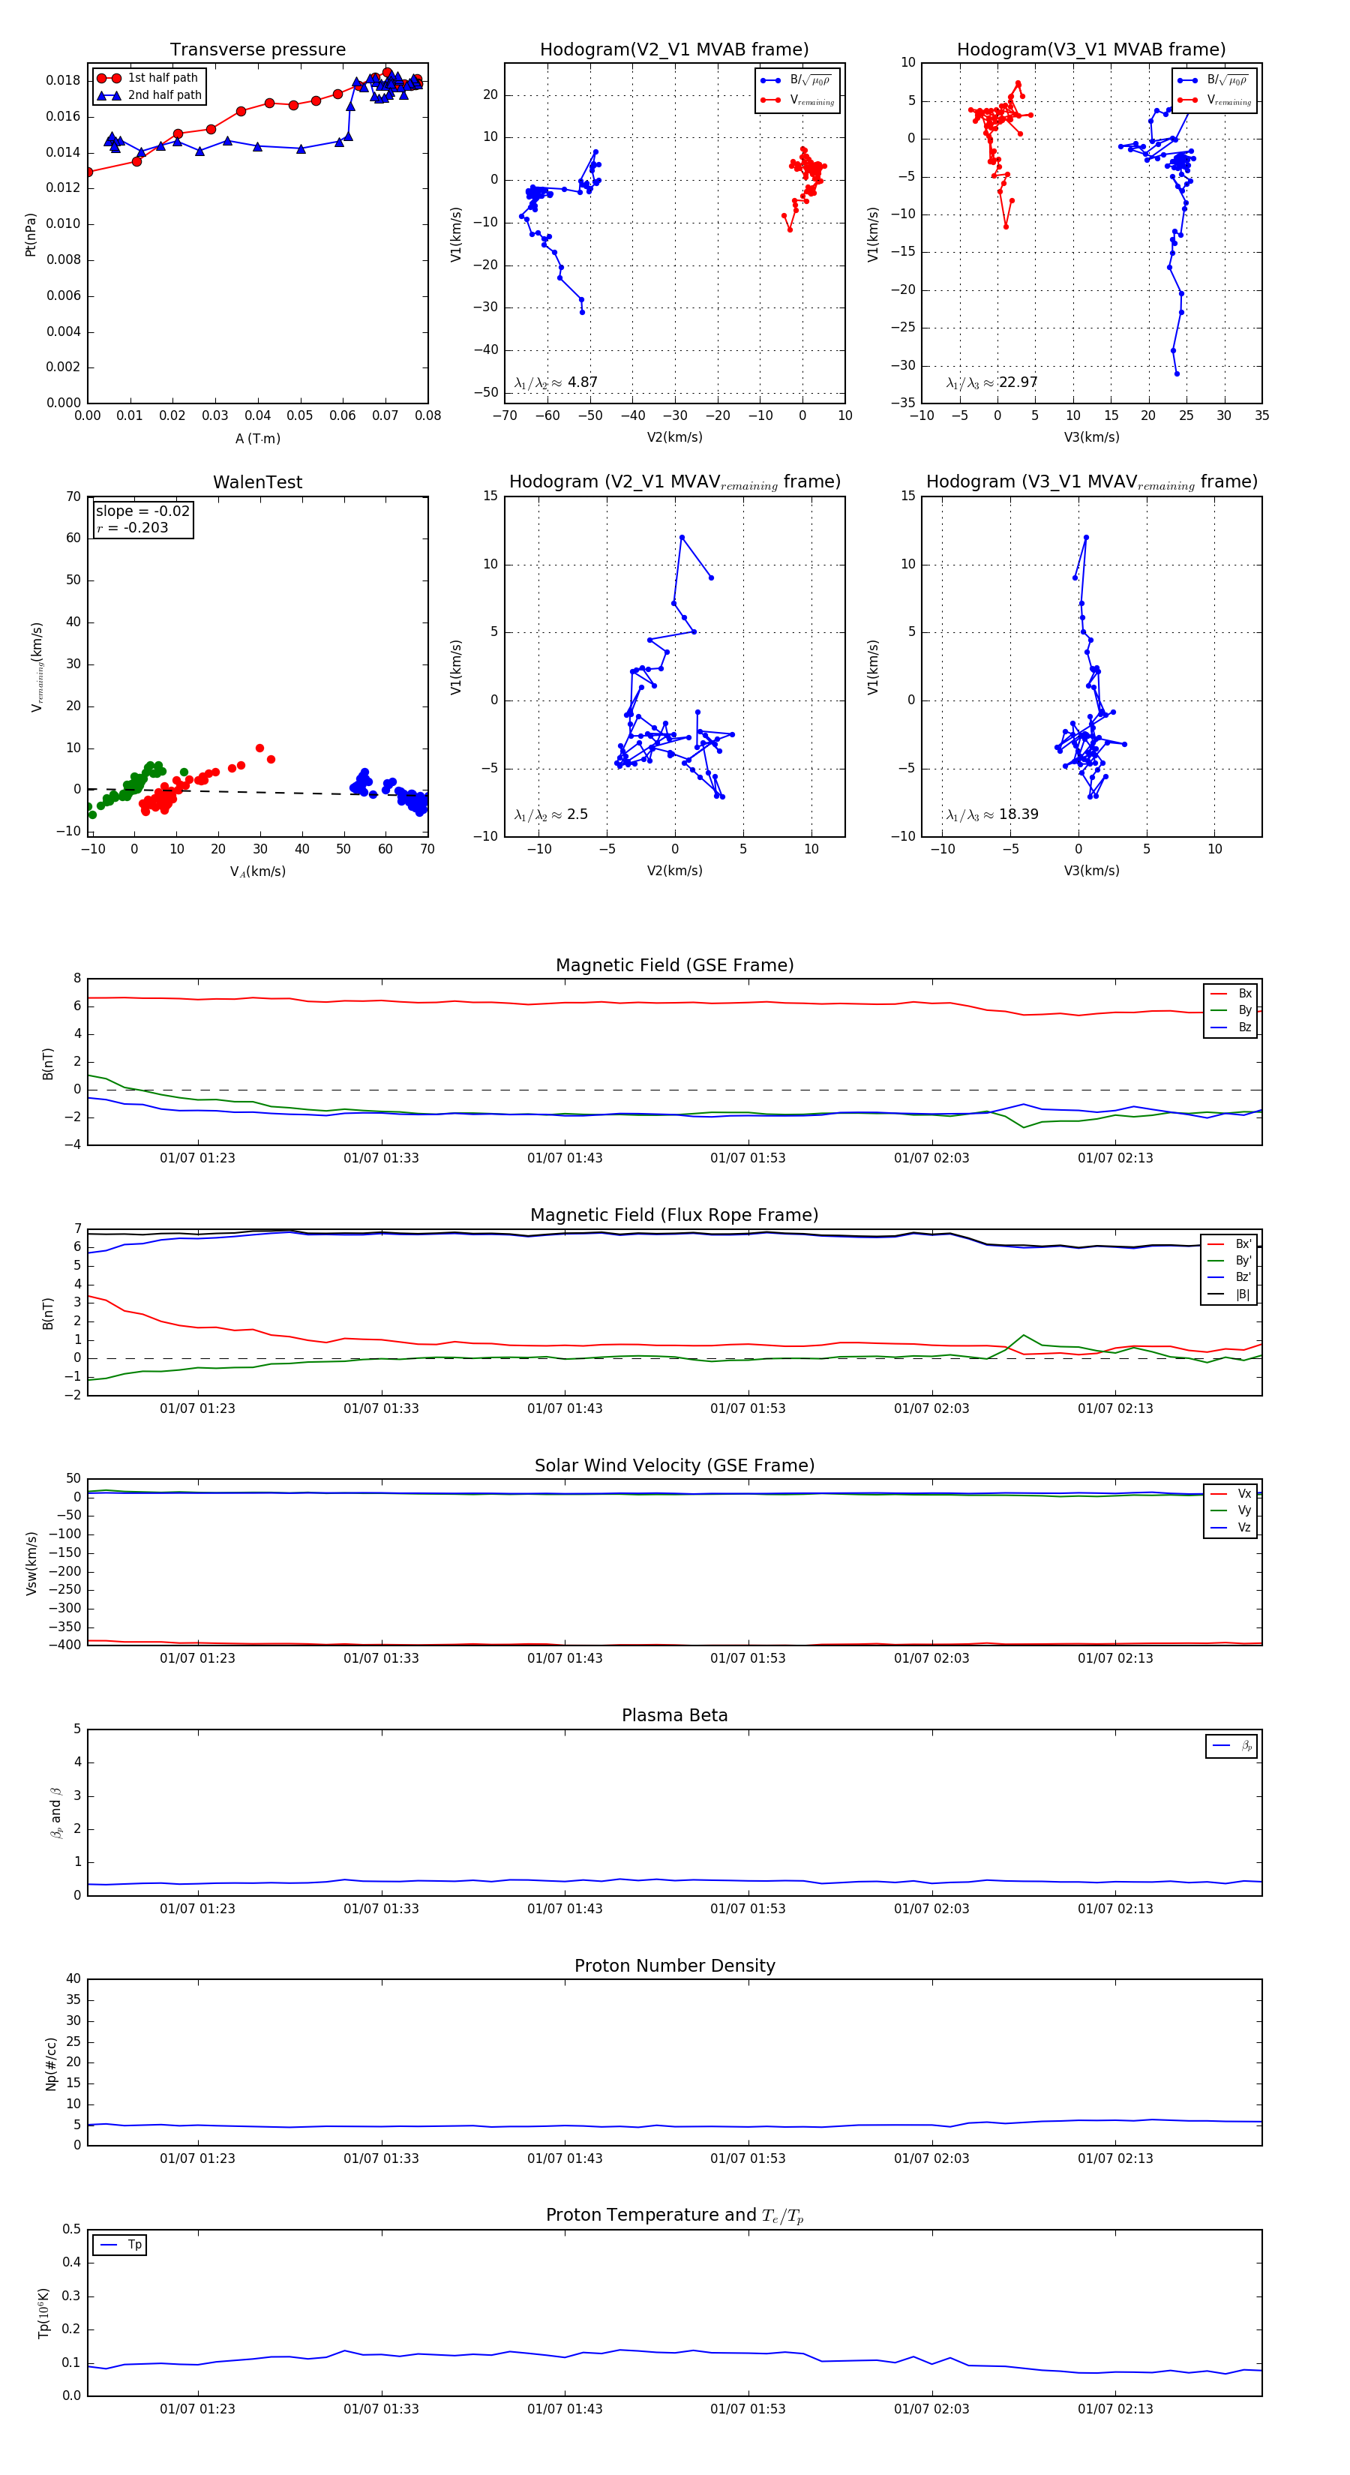This screenshot has height=2475, width=1350.
Task: Click 'V3(km/s)' x-axis label of V3_V1 MVAB hodogram
Action: [1091, 437]
